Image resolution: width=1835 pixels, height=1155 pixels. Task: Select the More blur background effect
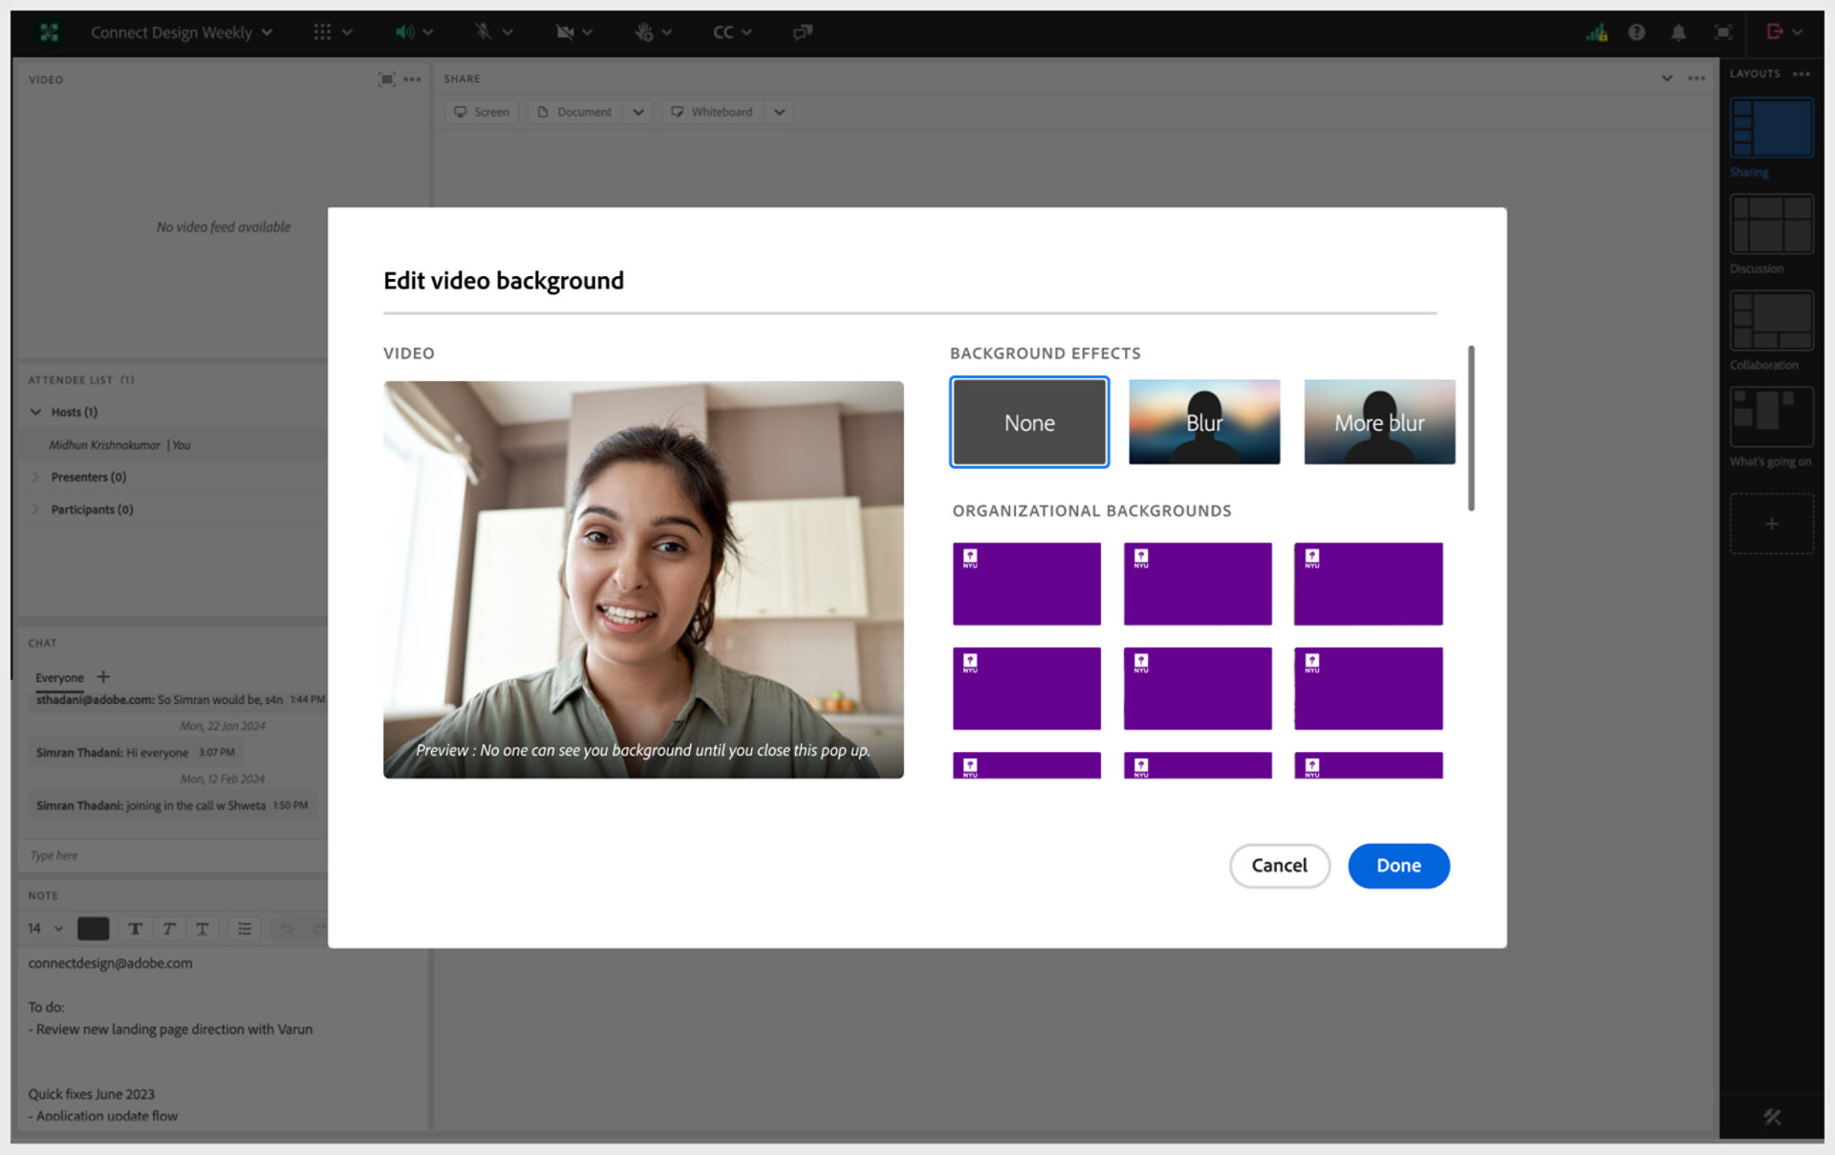coord(1378,422)
